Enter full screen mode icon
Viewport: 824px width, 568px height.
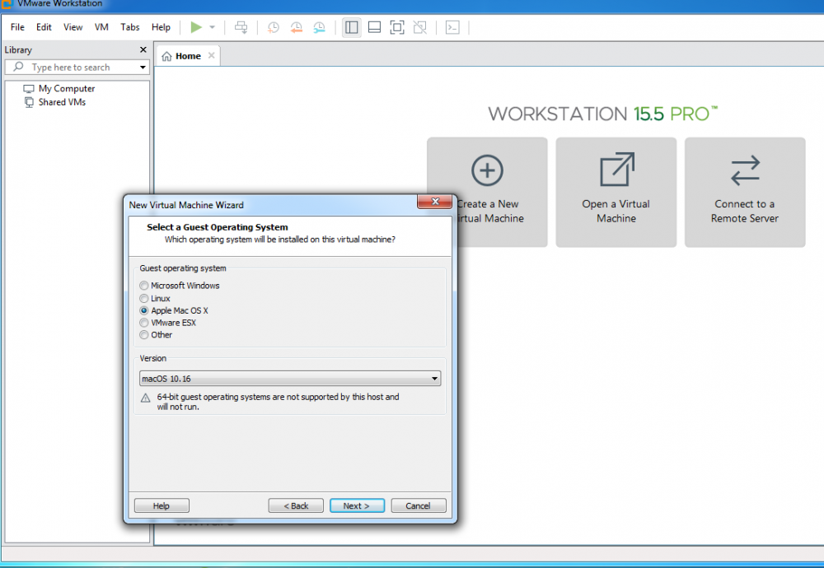tap(397, 27)
